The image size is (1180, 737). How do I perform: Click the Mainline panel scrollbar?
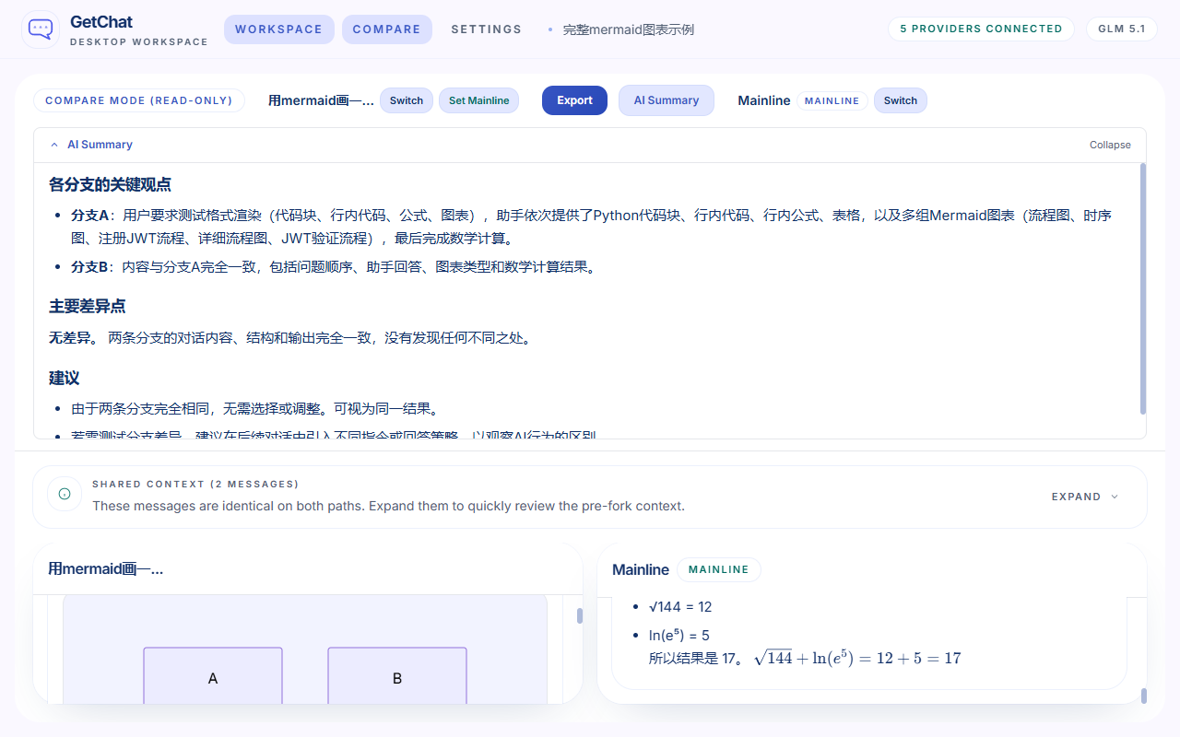point(1144,696)
